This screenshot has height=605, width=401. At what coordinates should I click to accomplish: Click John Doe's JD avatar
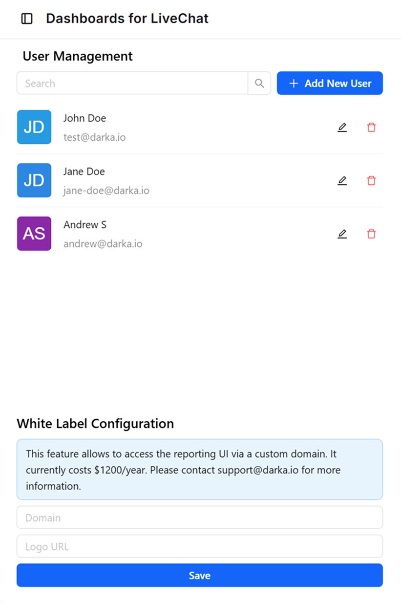[34, 127]
